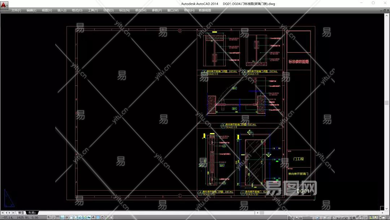Screen dimensions: 390x220
Task: Open the 插入(I) menu
Action: pyautogui.click(x=62, y=10)
